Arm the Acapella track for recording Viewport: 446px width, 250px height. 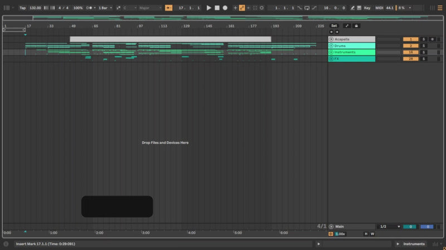coord(432,39)
